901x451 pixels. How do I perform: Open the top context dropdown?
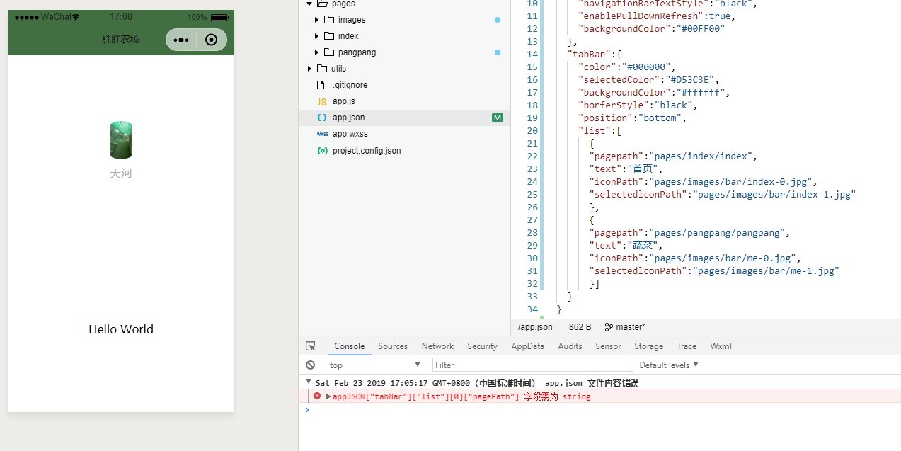[375, 365]
